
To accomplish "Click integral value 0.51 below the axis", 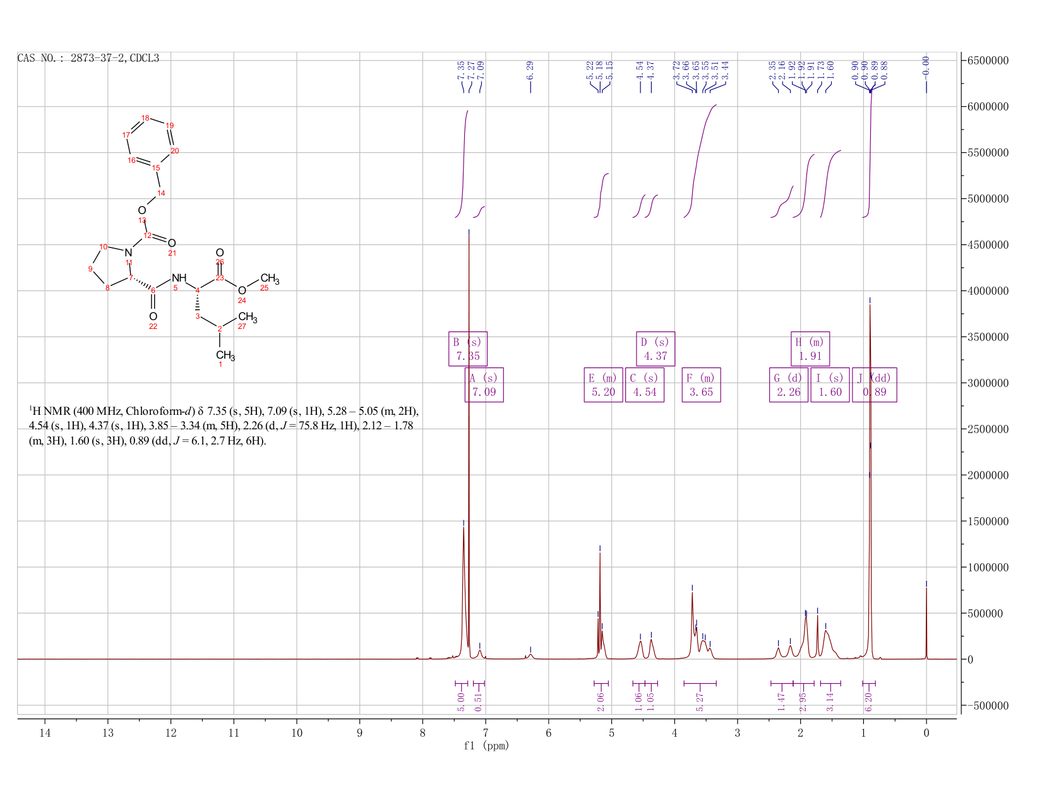I will pyautogui.click(x=478, y=701).
